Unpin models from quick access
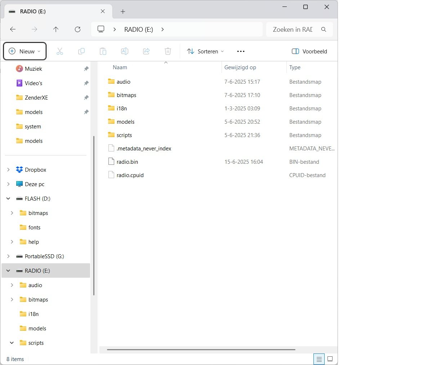The width and height of the screenshot is (428, 365). [86, 112]
